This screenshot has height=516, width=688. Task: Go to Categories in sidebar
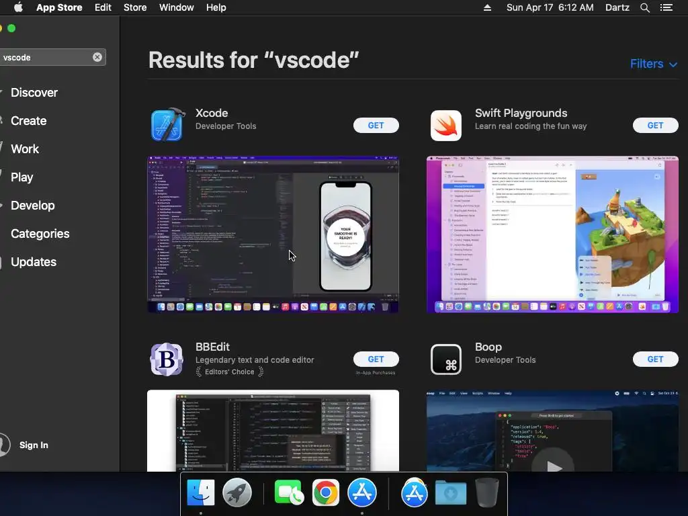tap(40, 233)
